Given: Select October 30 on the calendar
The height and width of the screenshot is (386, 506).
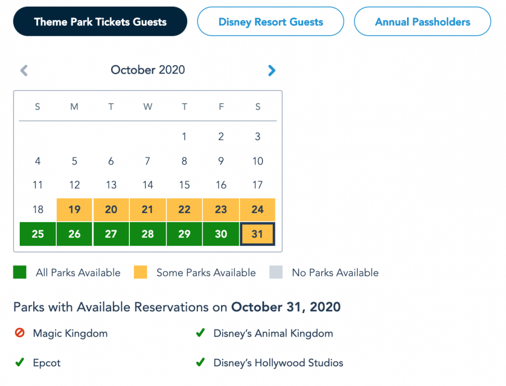Looking at the screenshot, I should [221, 234].
